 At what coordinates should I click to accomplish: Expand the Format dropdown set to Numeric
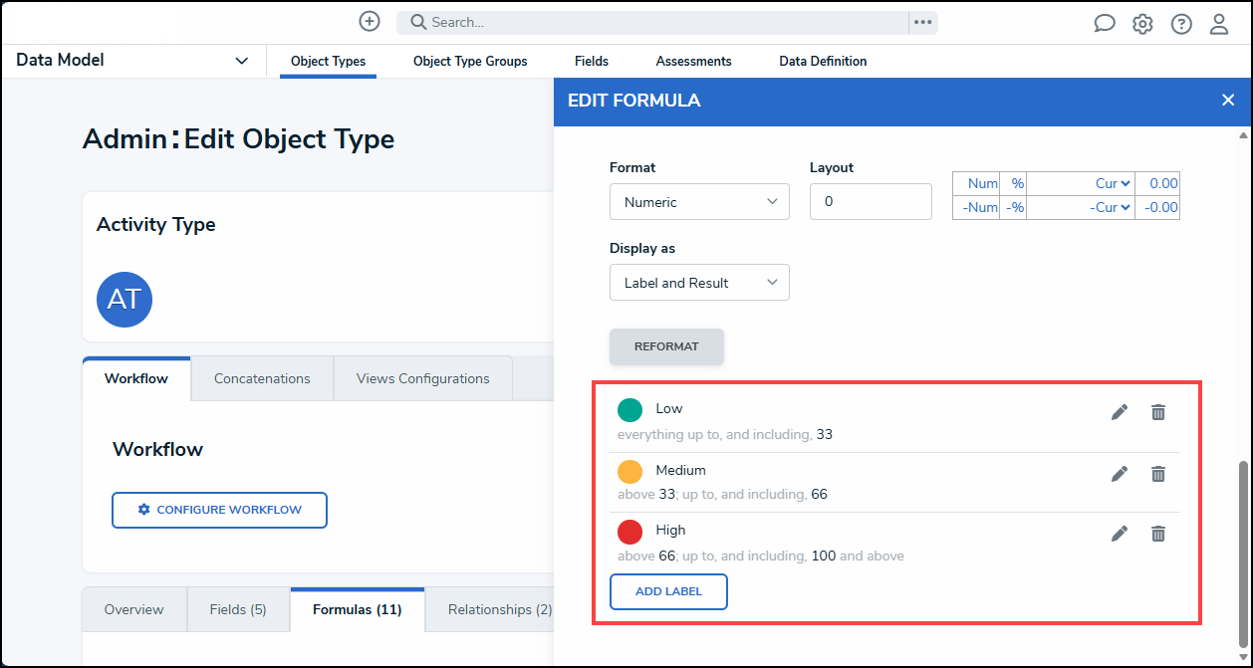coord(699,202)
